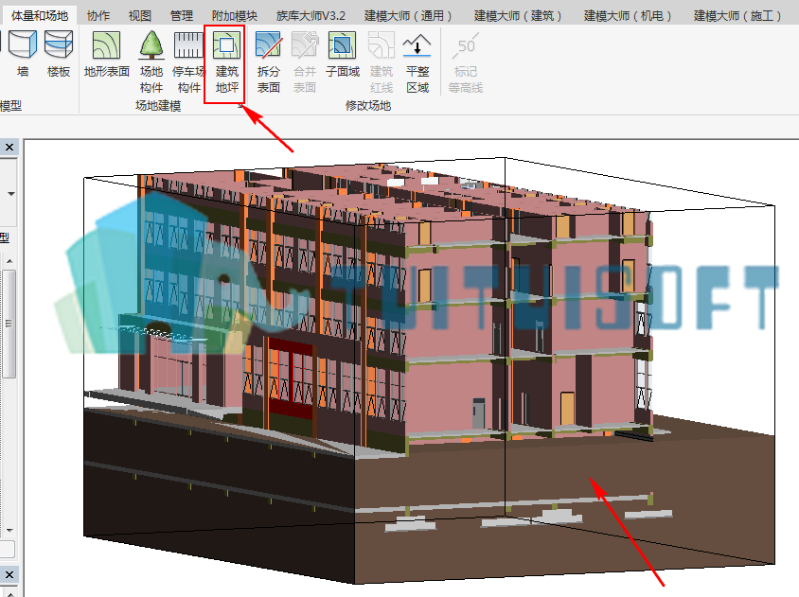Open the 建模大师（机电） tab
This screenshot has height=597, width=799.
tap(628, 16)
